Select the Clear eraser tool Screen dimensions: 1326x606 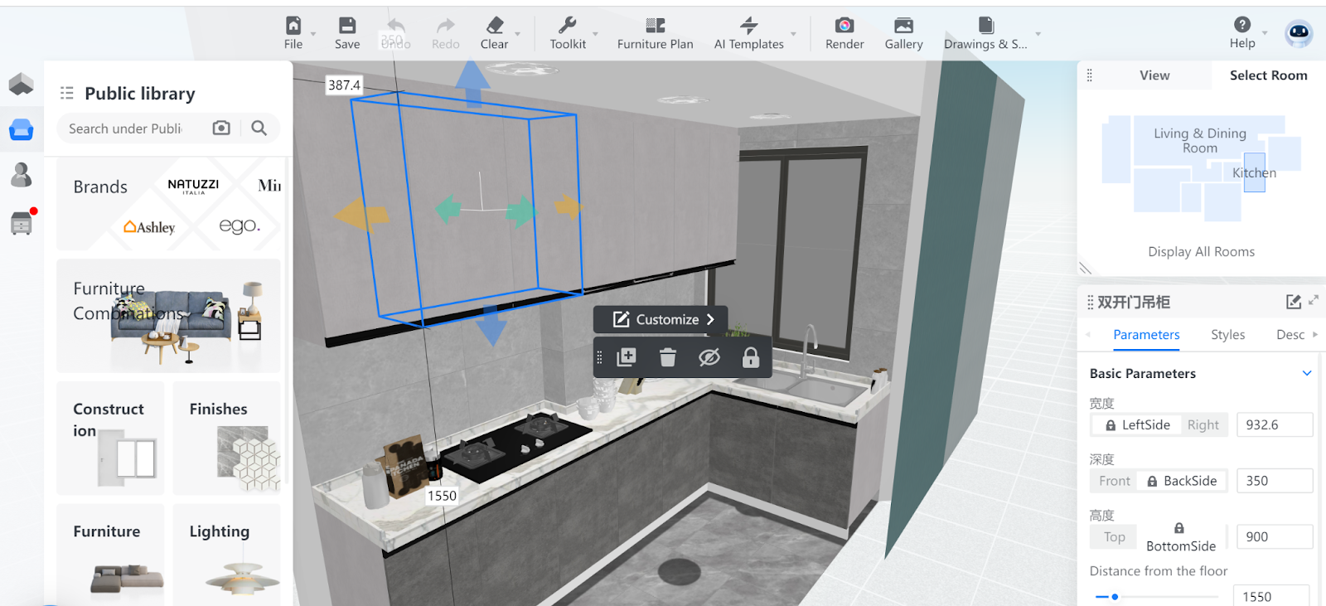coord(495,33)
